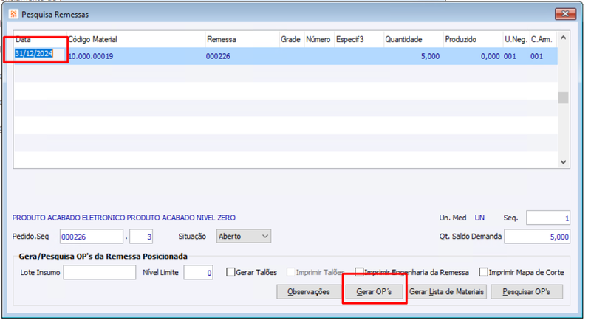Click Gerar Lista de Materiais button

446,292
